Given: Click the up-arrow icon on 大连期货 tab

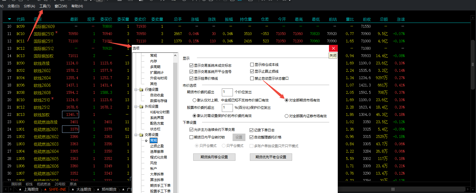Looking at the screenshot, I should 73,189.
